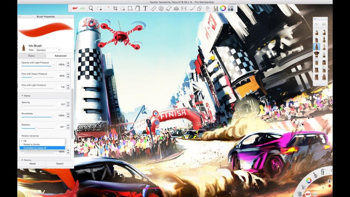Viewport: 350px width, 197px height.
Task: Select the highlighted ink brush in palette
Action: tap(316, 47)
